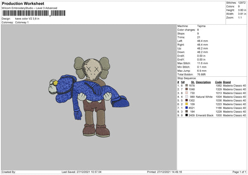This screenshot has width=248, height=175.
Task: Click 'Madeira Classic 40' in row 5
Action: [234, 100]
